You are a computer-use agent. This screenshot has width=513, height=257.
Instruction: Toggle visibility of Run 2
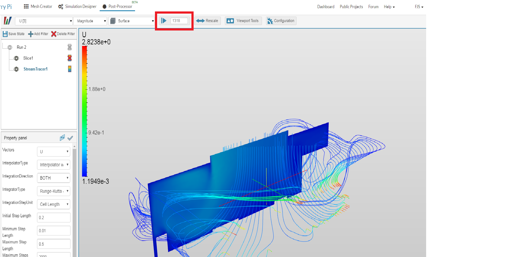point(10,47)
